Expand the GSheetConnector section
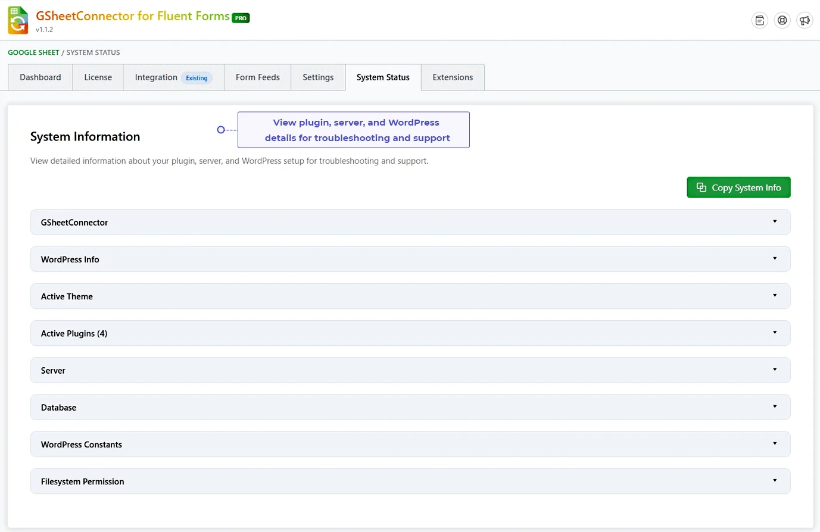This screenshot has width=820, height=532. tap(410, 222)
